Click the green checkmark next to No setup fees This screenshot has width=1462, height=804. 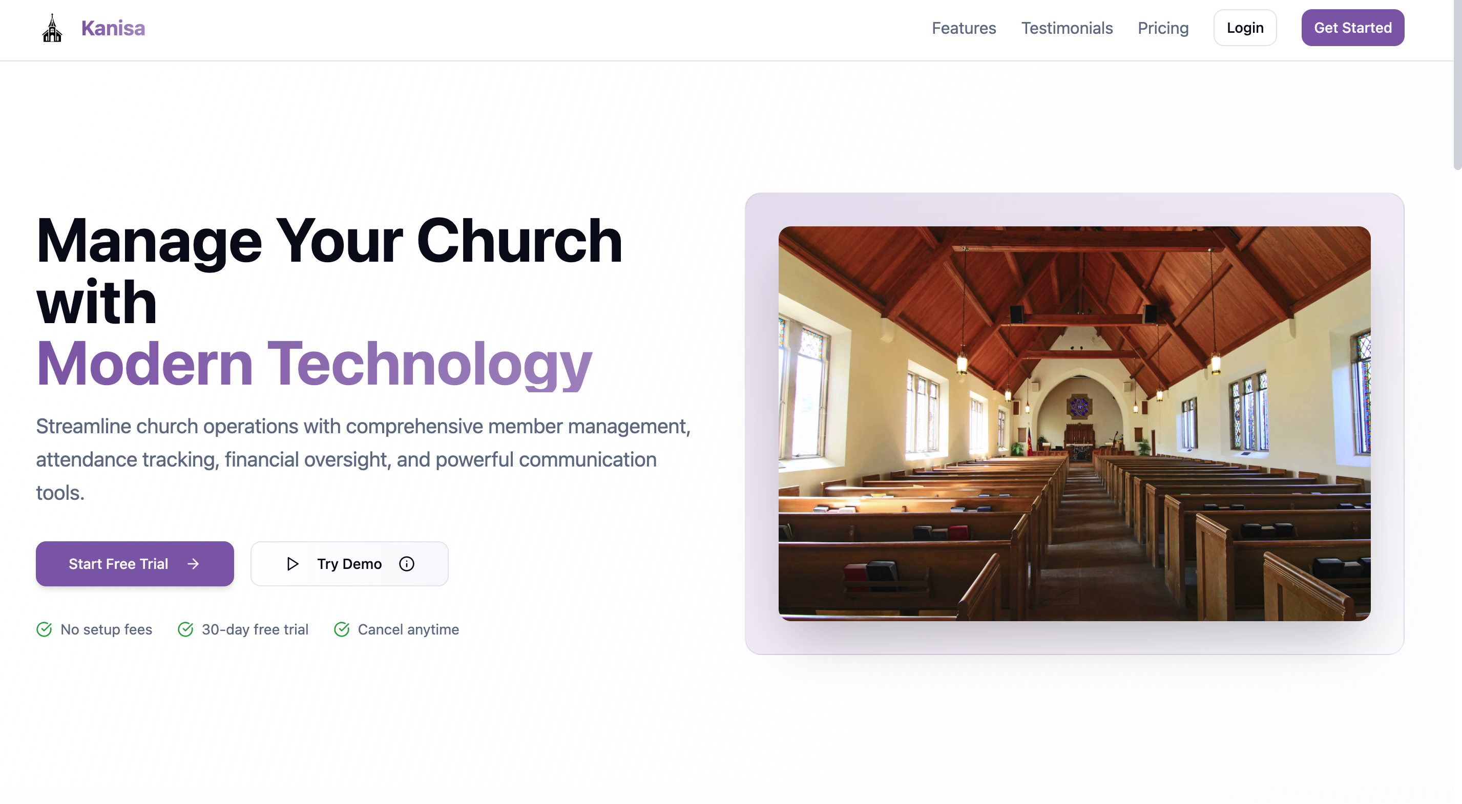pos(44,629)
